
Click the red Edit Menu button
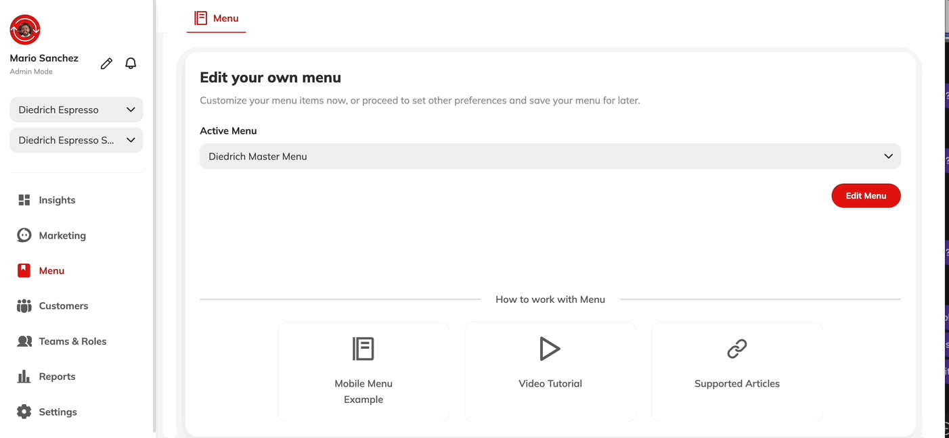(x=866, y=196)
